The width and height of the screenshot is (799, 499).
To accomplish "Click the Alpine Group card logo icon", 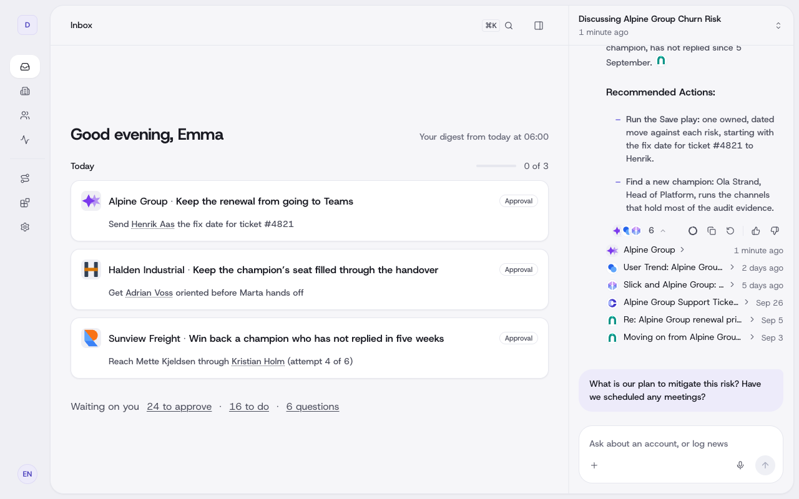I will [x=91, y=201].
